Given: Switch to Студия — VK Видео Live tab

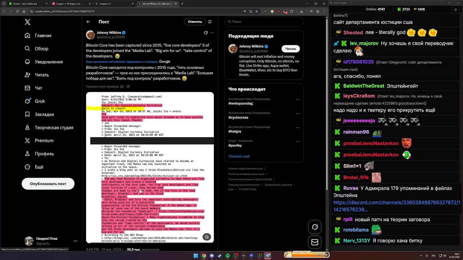Looking at the screenshot, I should tap(72, 4).
